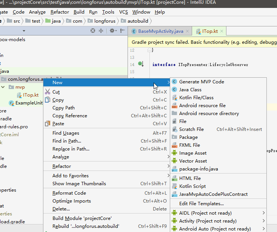The image size is (277, 232).
Task: Click the Package folder icon
Action: [174, 137]
